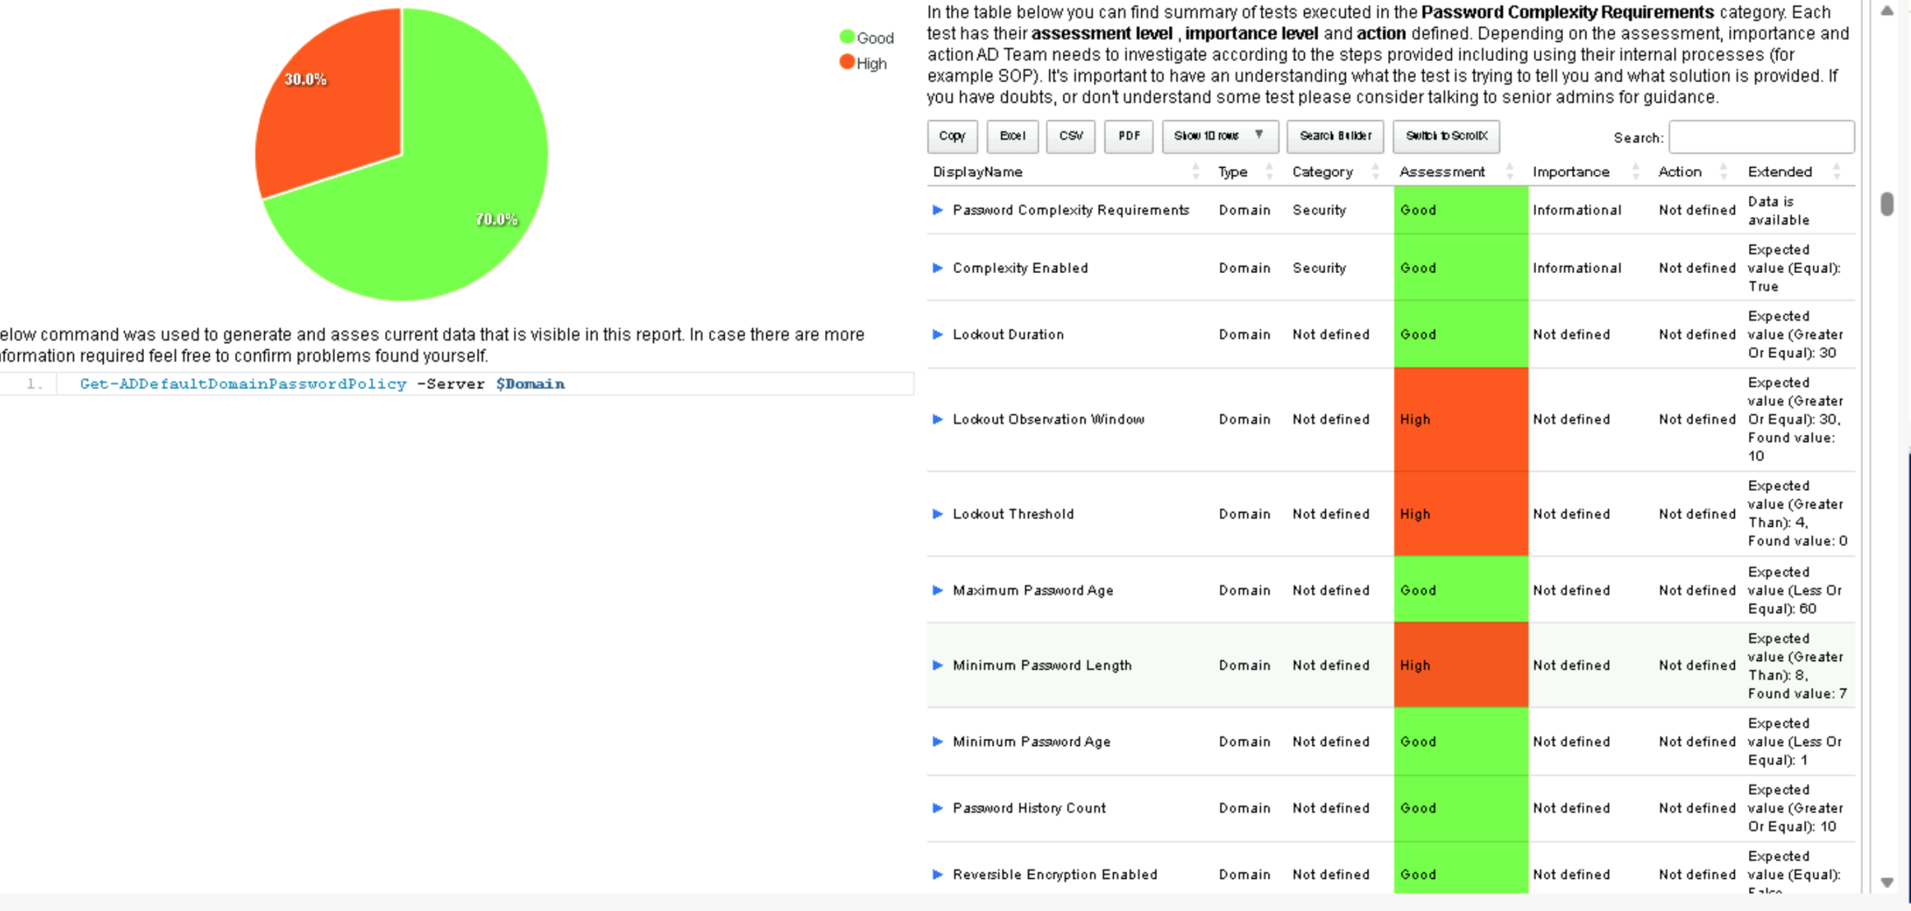Expand the Lockout Duration row arrow
The image size is (1911, 911).
938,334
